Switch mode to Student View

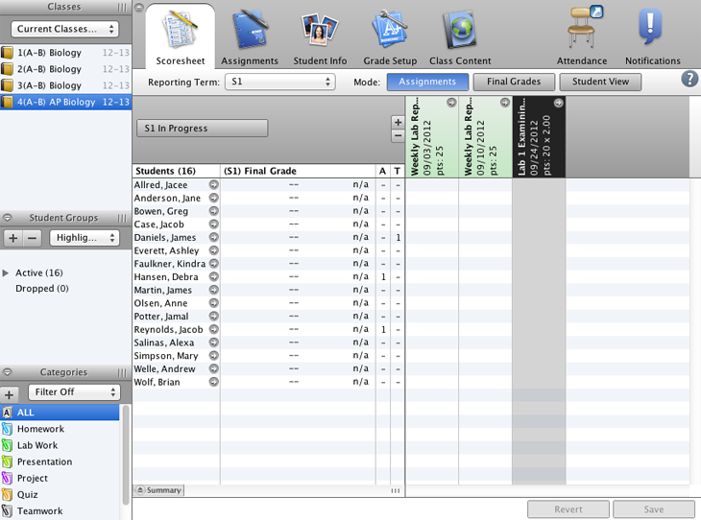click(600, 83)
